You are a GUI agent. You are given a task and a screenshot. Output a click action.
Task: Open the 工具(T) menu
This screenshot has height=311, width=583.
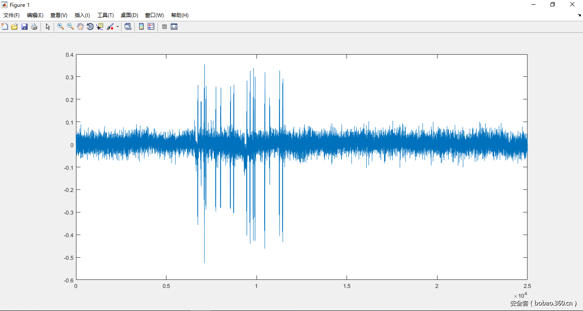click(x=105, y=15)
